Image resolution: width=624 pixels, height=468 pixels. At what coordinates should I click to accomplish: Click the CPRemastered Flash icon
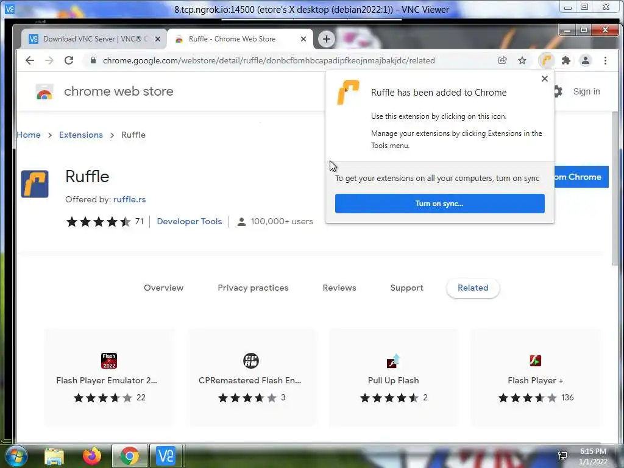pyautogui.click(x=250, y=361)
